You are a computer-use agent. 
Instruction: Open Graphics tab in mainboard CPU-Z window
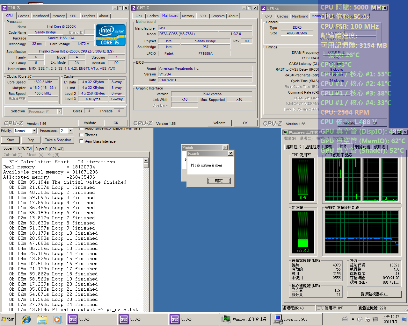coord(218,16)
